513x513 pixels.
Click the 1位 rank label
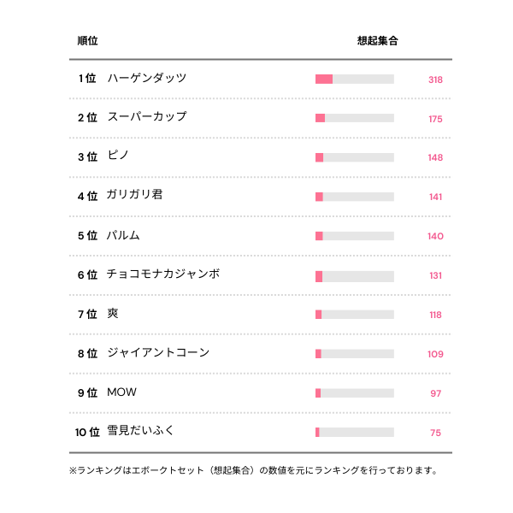pyautogui.click(x=87, y=79)
